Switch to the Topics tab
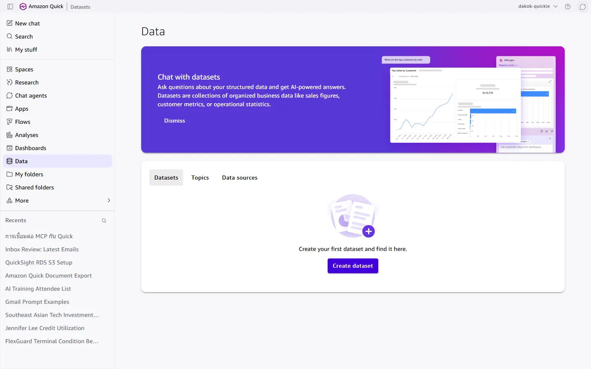This screenshot has width=591, height=369. coord(200,178)
